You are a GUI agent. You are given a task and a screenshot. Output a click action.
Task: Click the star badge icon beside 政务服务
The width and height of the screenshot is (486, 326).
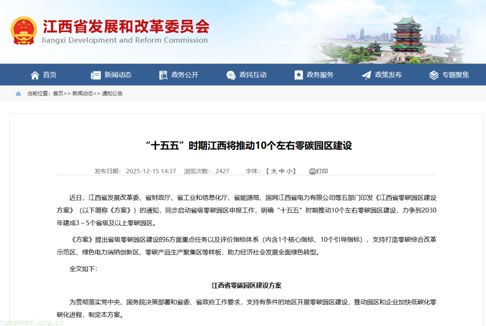coord(298,75)
